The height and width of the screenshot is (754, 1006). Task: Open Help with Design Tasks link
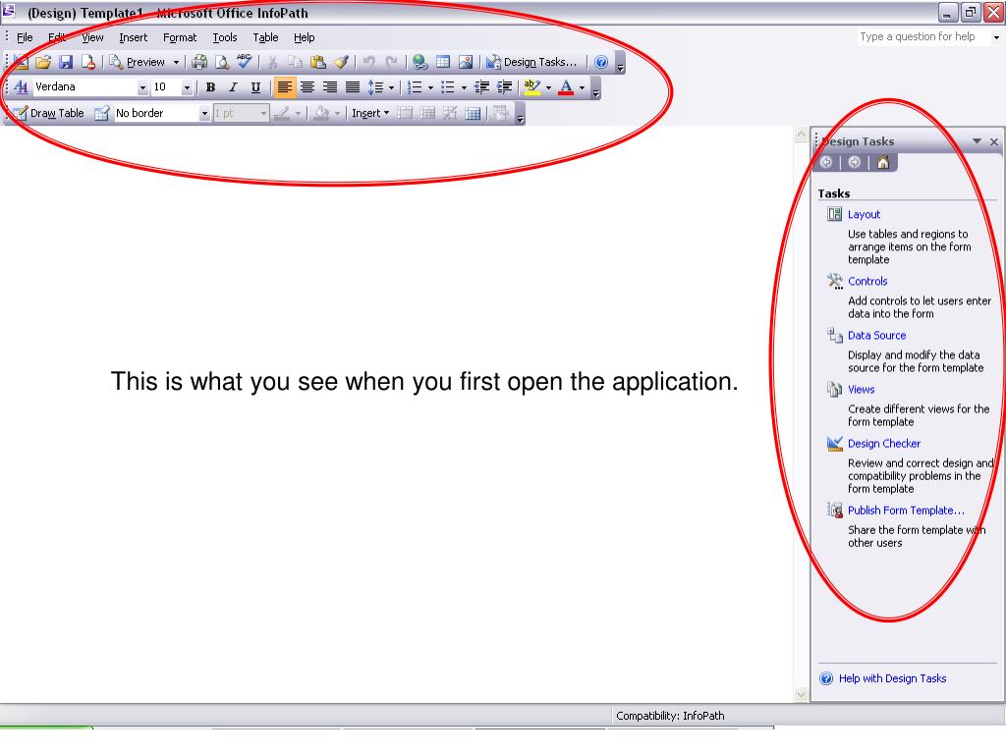click(892, 679)
